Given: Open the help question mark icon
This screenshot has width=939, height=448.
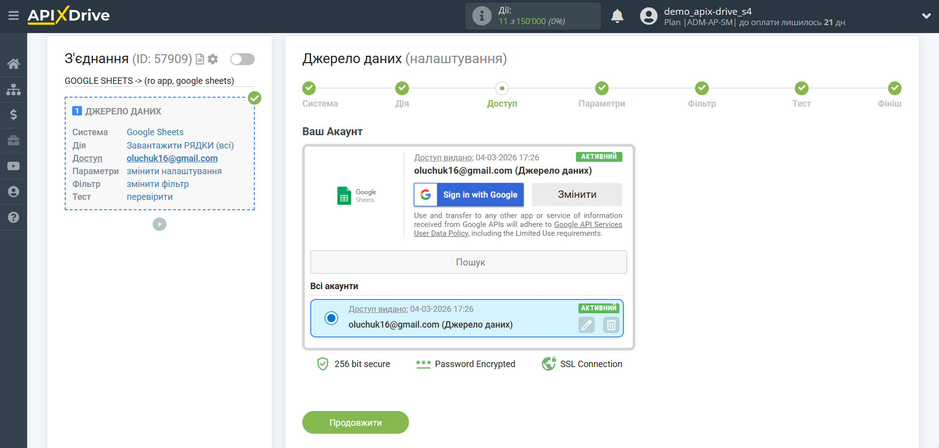Looking at the screenshot, I should tap(13, 217).
